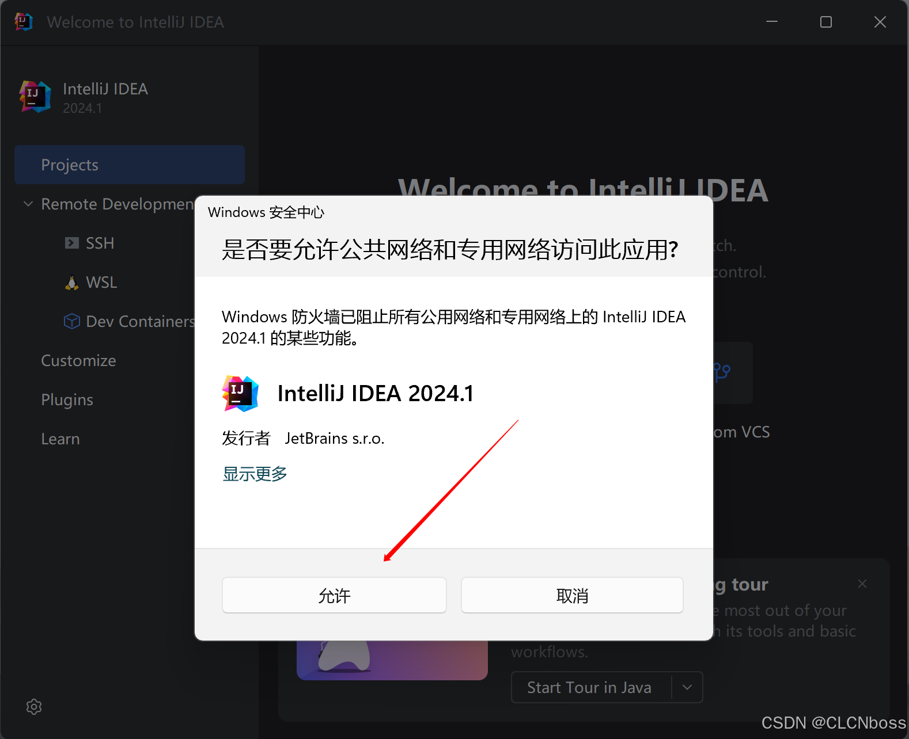Viewport: 909px width, 739px height.
Task: Maximize the Welcome to IntelliJ IDEA window
Action: 826,22
